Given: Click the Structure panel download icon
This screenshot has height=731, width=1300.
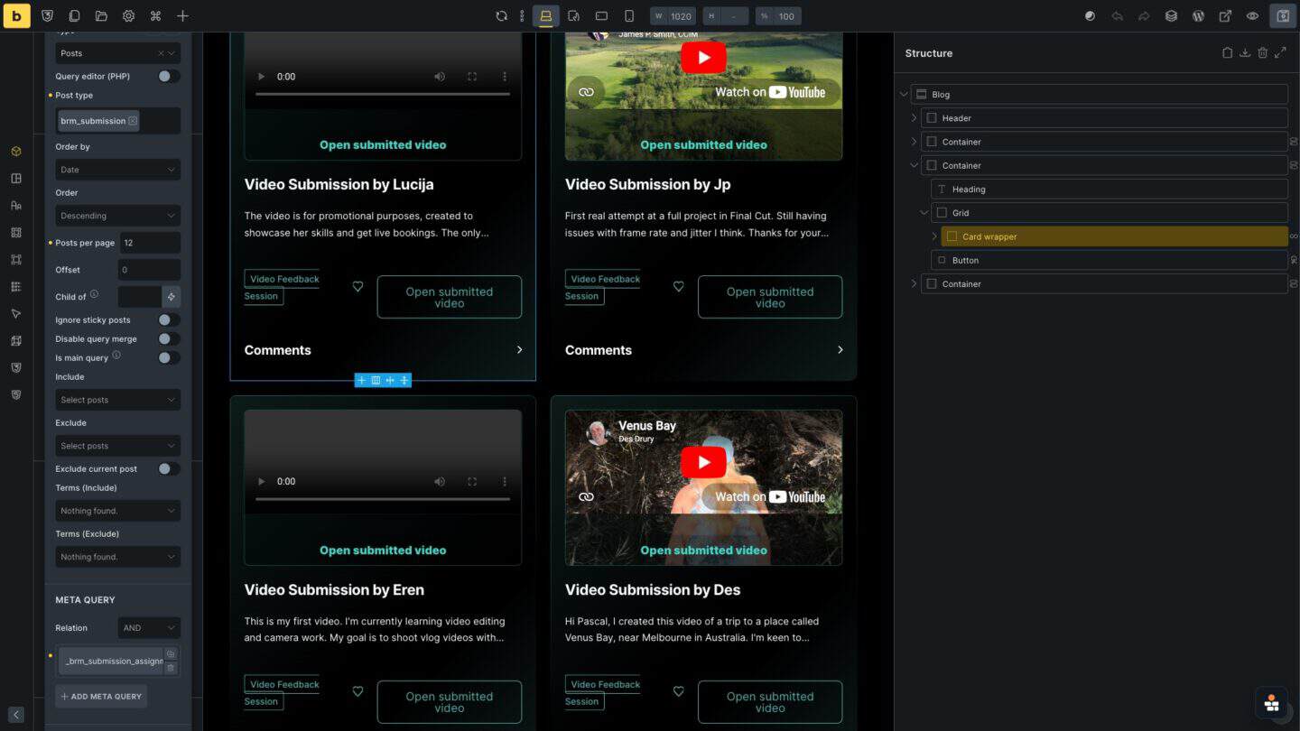Looking at the screenshot, I should (x=1245, y=53).
